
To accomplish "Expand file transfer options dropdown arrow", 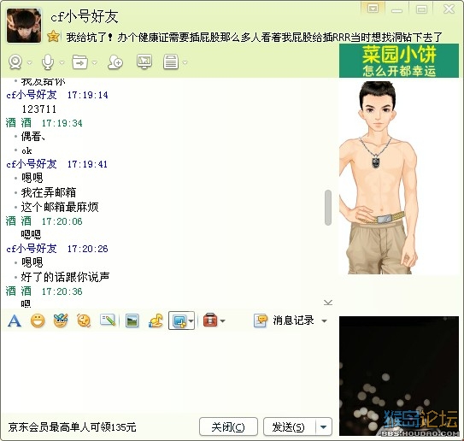I will [94, 62].
